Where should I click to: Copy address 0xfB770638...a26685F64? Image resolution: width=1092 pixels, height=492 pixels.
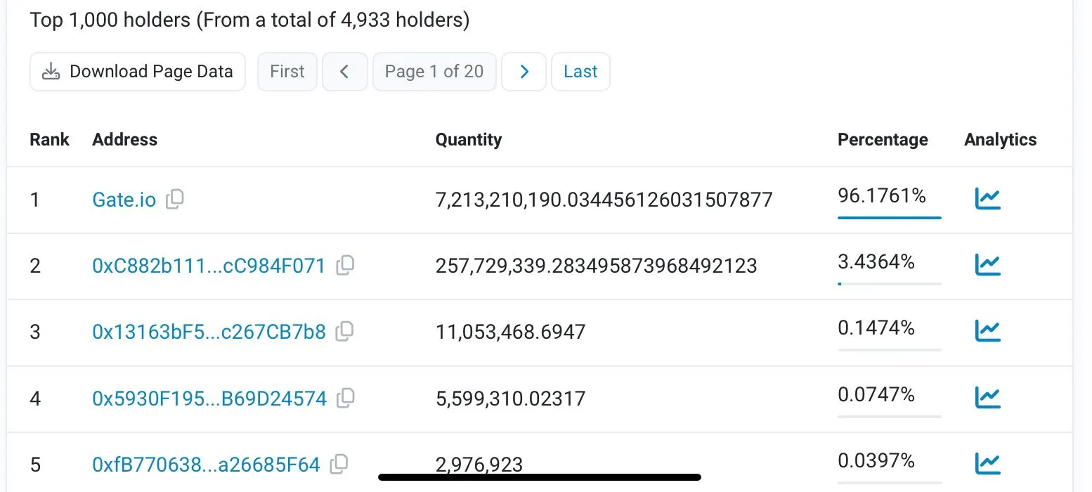[x=339, y=463]
